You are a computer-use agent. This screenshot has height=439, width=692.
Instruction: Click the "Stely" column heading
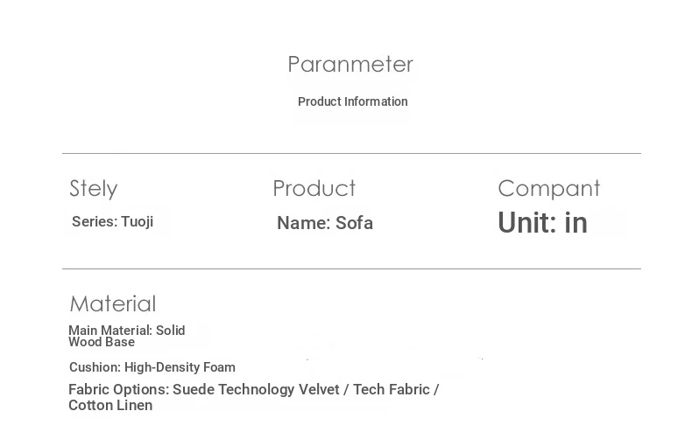click(x=93, y=189)
